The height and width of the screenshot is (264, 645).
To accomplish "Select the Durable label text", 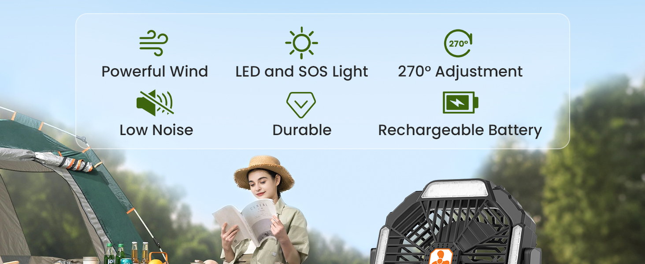I will click(x=302, y=130).
